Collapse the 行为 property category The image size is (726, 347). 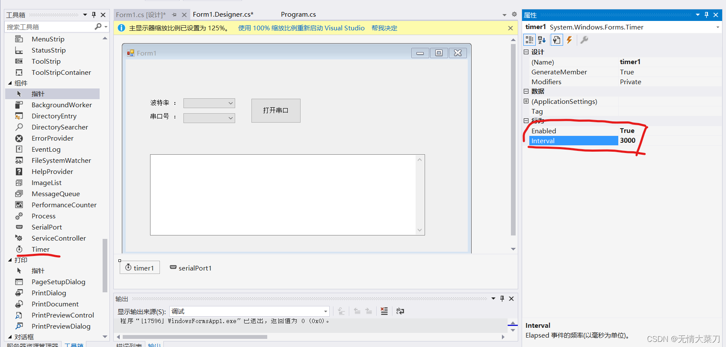click(x=526, y=121)
